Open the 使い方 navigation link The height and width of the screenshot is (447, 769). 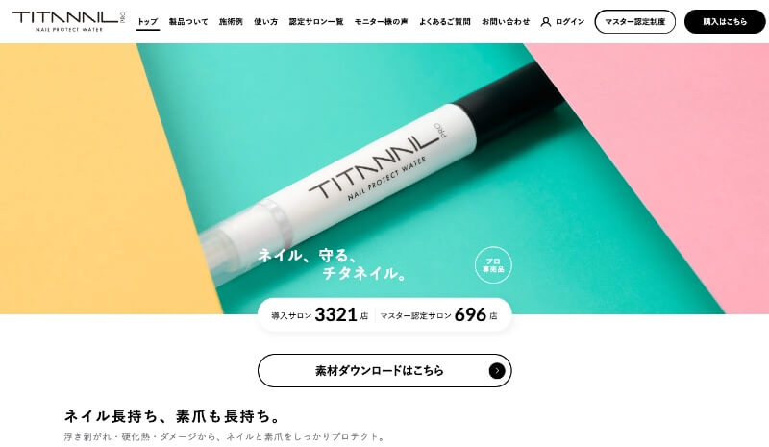coord(266,21)
